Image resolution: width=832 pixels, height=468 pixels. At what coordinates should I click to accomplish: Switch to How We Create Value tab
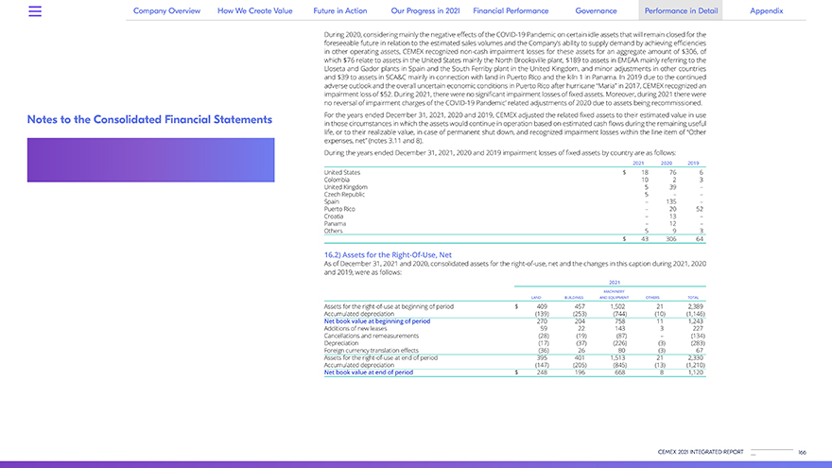[x=256, y=10]
